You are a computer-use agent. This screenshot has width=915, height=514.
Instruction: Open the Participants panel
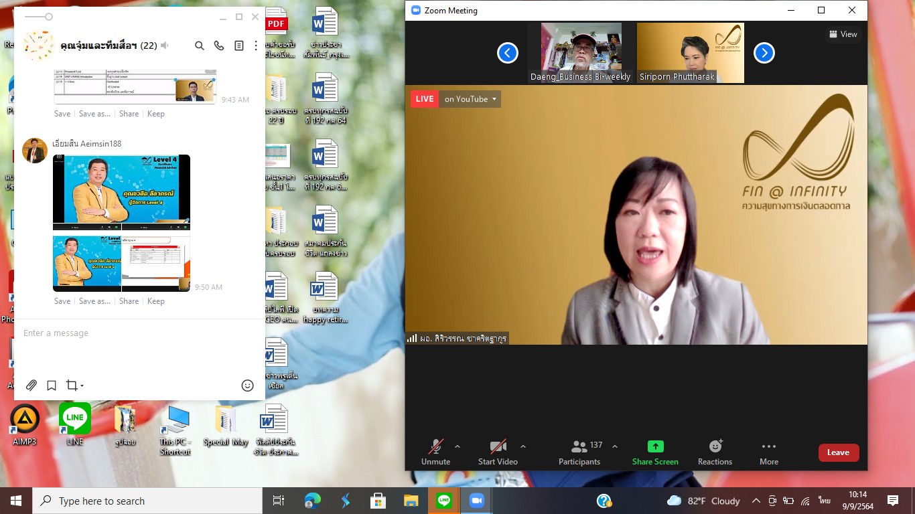click(579, 452)
